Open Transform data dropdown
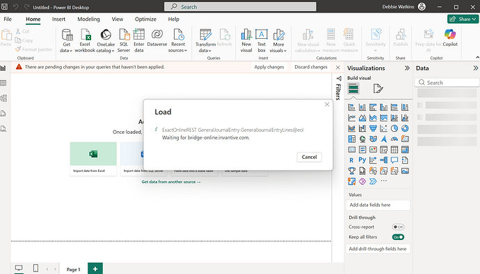This screenshot has height=274, width=480. [x=205, y=41]
